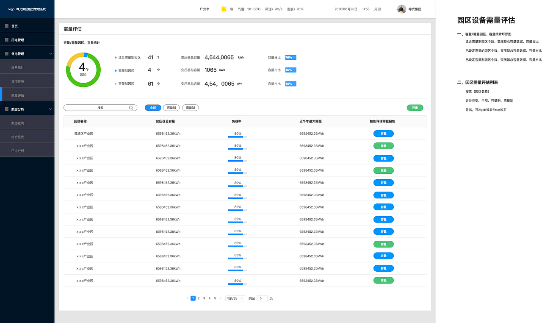The height and width of the screenshot is (323, 542).
Task: Focus the 搜索 search input field
Action: (100, 108)
